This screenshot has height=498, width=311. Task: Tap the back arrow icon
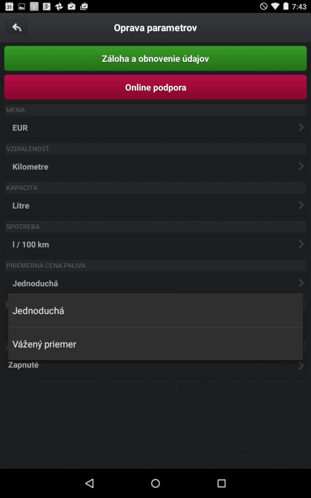pyautogui.click(x=17, y=27)
